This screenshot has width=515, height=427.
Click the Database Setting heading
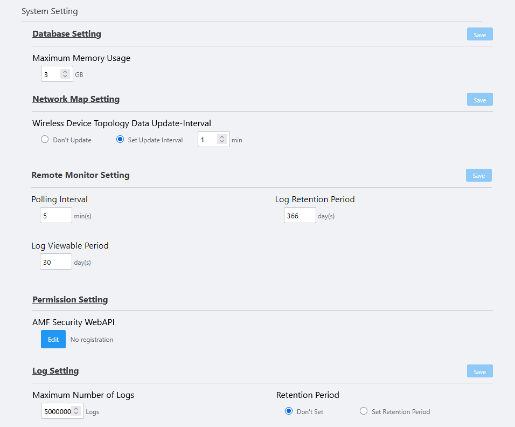click(67, 34)
